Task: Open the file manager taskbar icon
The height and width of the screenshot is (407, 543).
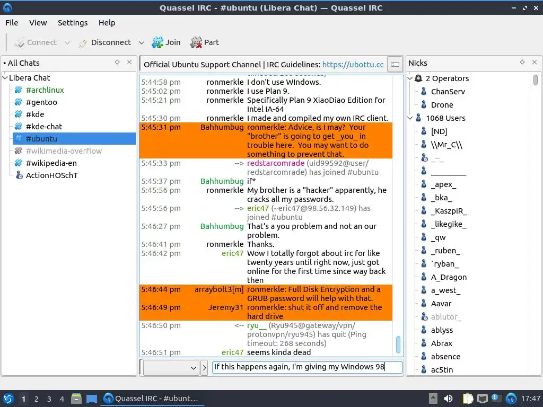Action: [x=76, y=399]
